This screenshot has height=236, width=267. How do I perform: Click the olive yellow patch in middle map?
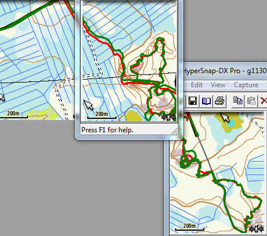134,116
